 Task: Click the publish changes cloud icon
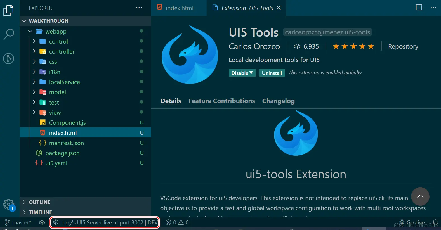click(42, 222)
